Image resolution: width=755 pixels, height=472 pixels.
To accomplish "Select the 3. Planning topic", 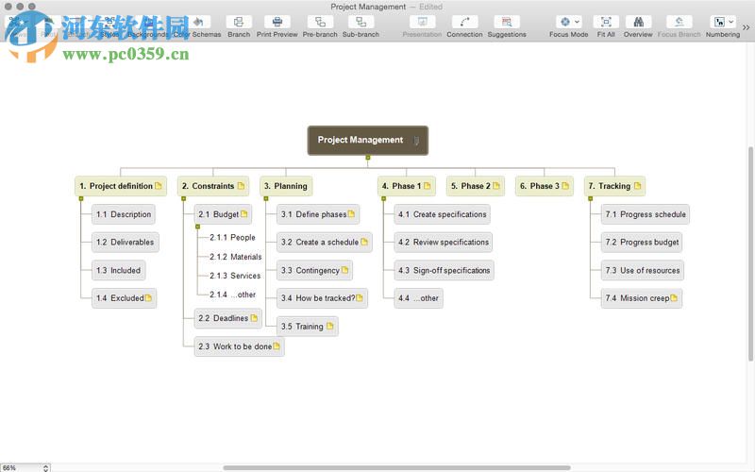I will tap(286, 186).
